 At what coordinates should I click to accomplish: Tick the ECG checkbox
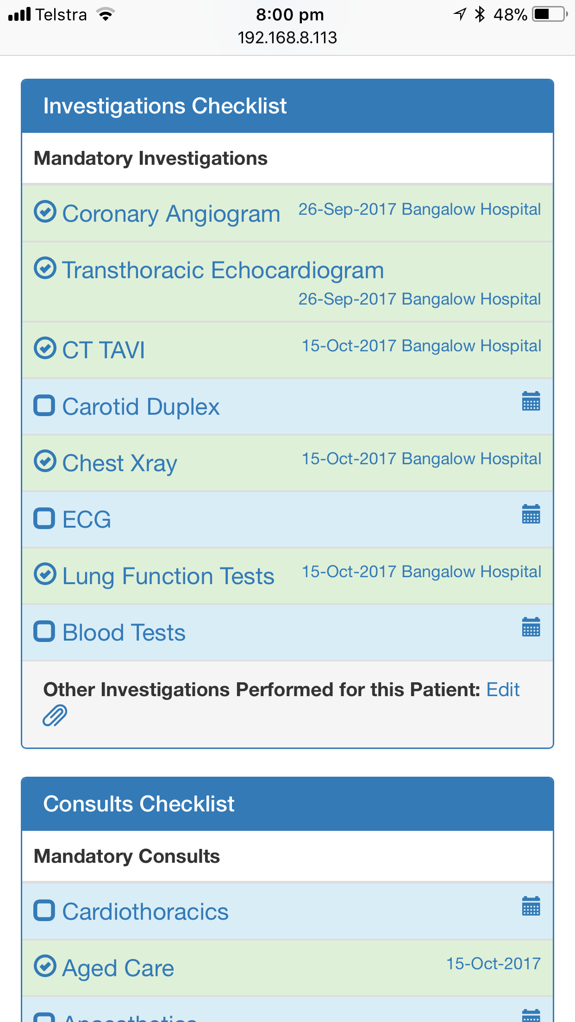pyautogui.click(x=44, y=518)
